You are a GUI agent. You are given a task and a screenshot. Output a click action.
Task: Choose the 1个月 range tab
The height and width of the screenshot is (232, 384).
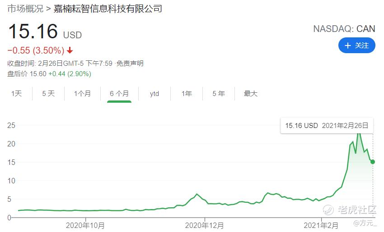pos(83,94)
